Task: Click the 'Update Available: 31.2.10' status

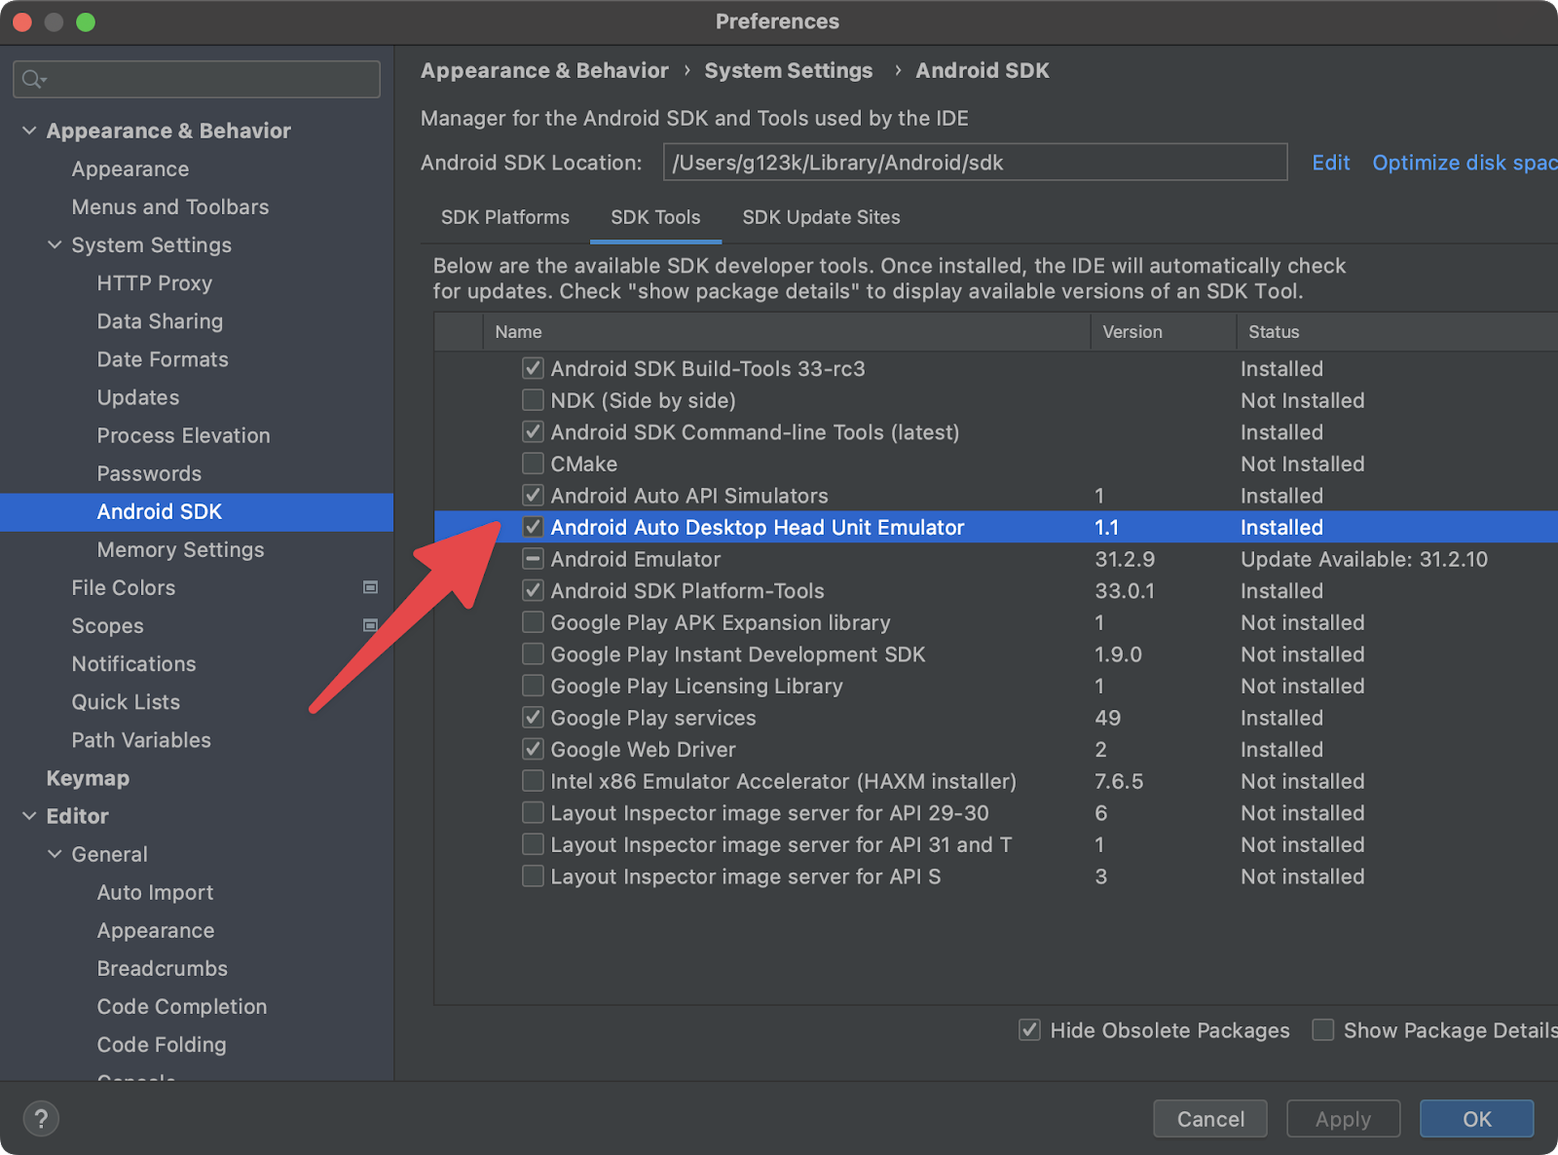Action: click(x=1363, y=559)
